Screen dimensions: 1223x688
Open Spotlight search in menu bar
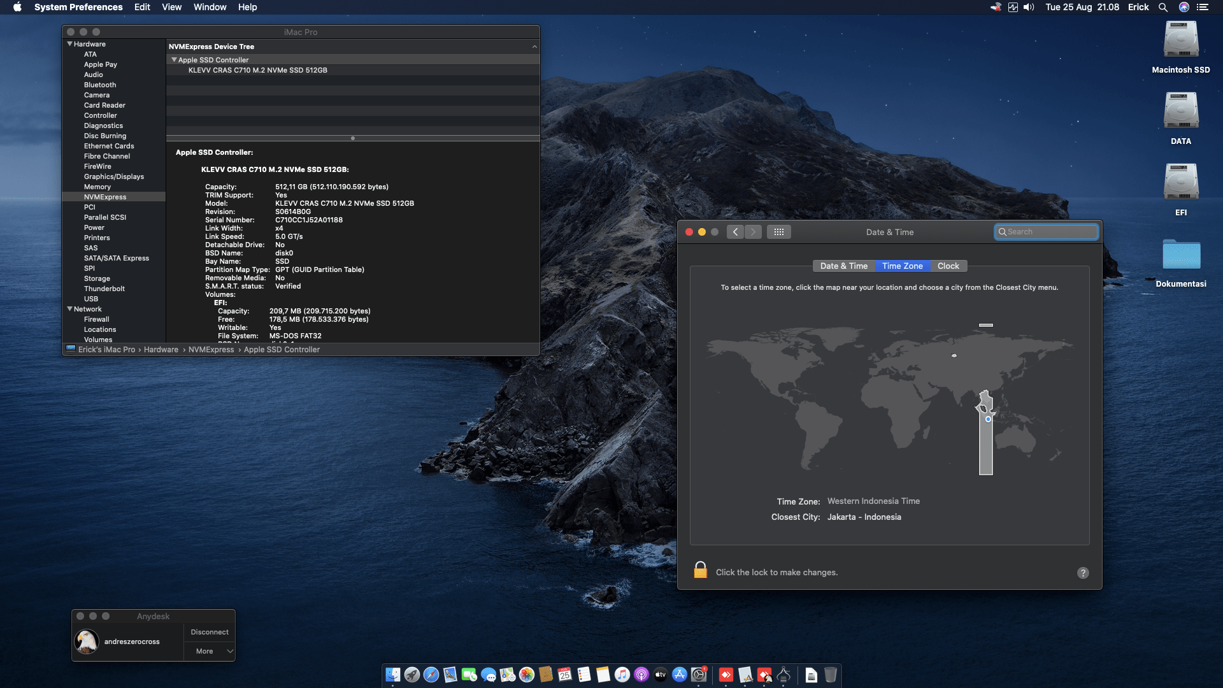(1162, 7)
